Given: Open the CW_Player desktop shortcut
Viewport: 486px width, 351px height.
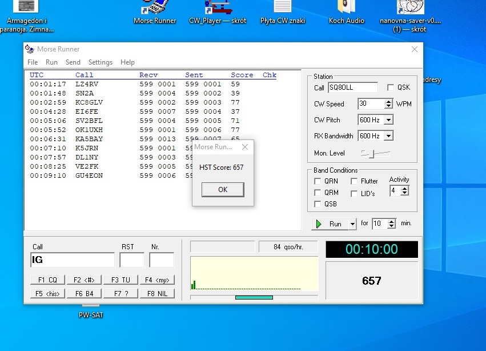Looking at the screenshot, I should [x=218, y=13].
